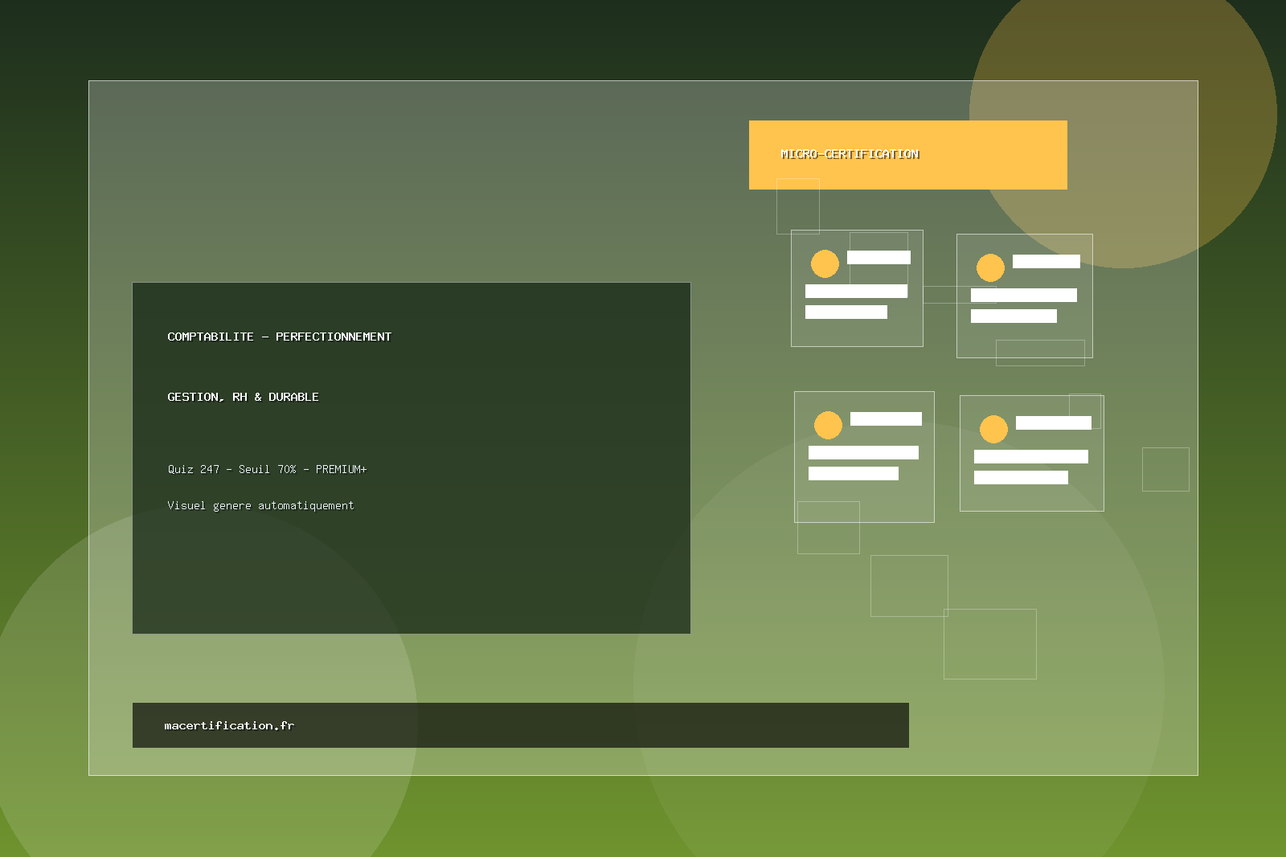Click the short white title bar in top-right card
This screenshot has height=857, width=1286.
(1046, 261)
